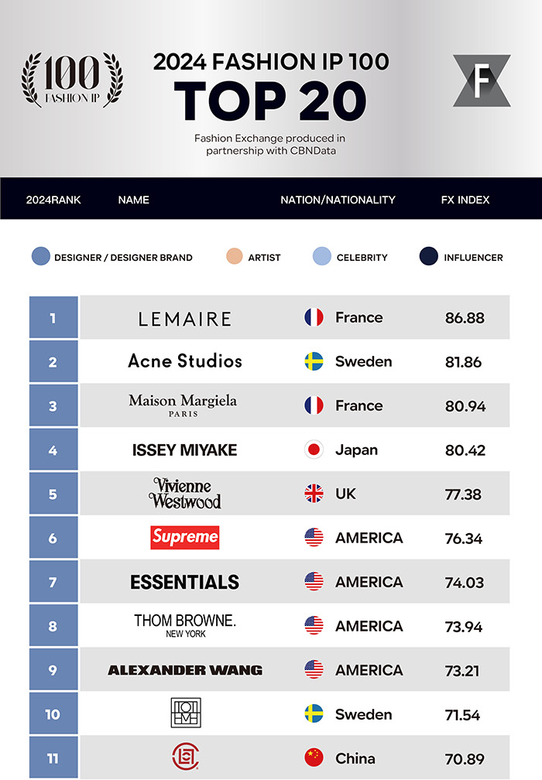This screenshot has height=780, width=542.
Task: Click the Supreme red box logo
Action: [x=184, y=537]
